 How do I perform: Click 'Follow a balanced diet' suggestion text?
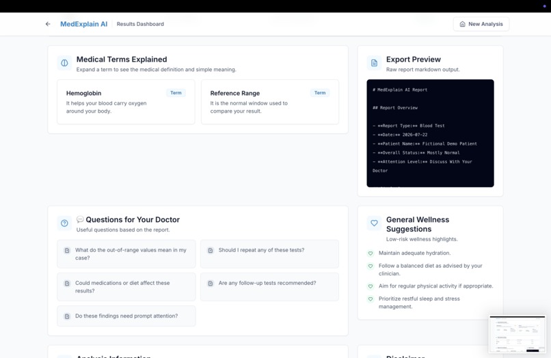tap(431, 269)
